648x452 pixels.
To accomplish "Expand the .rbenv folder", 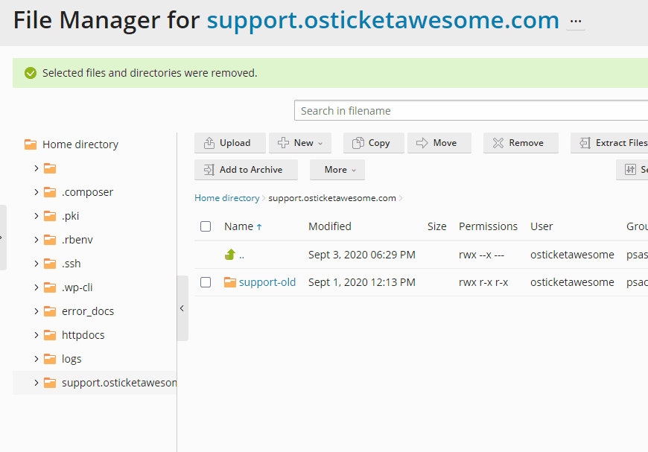I will (x=36, y=240).
